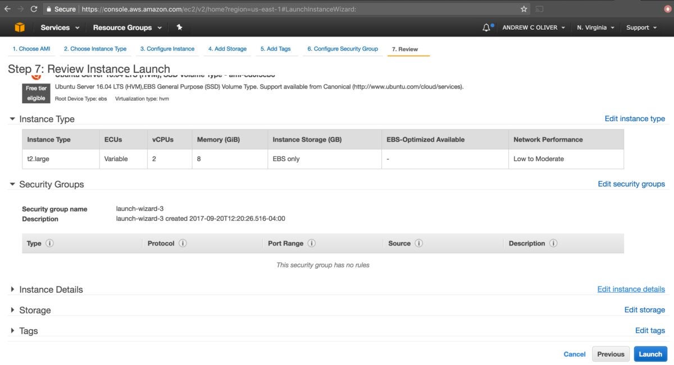Go to step 1. Choose AMI
This screenshot has width=674, height=365.
[x=31, y=49]
